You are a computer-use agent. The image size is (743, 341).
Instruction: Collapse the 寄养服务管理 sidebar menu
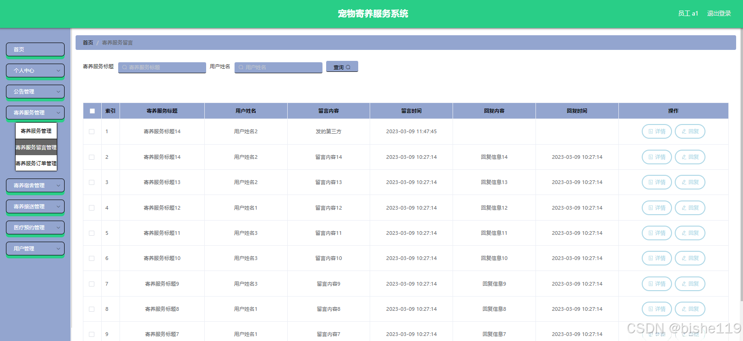coord(35,113)
